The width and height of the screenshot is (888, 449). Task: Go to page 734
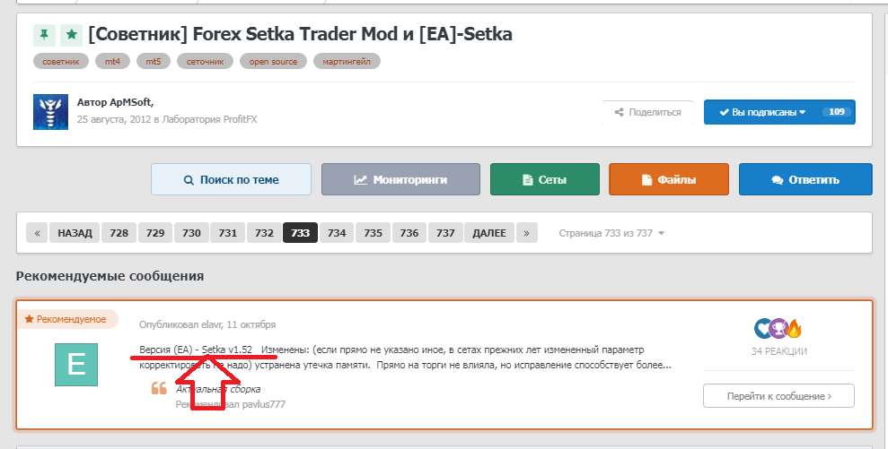point(337,233)
